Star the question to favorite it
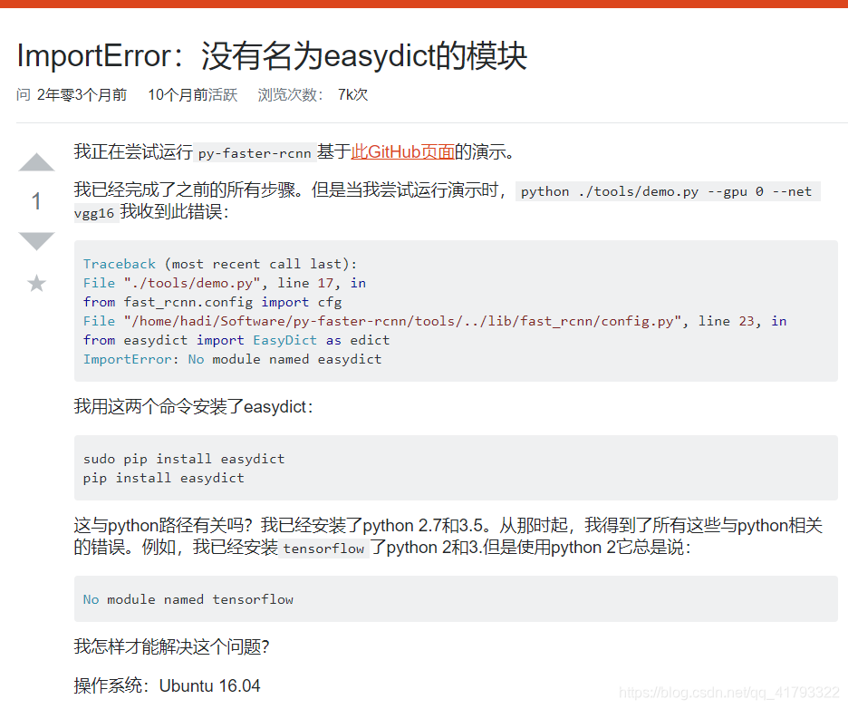848x709 pixels. tap(35, 283)
